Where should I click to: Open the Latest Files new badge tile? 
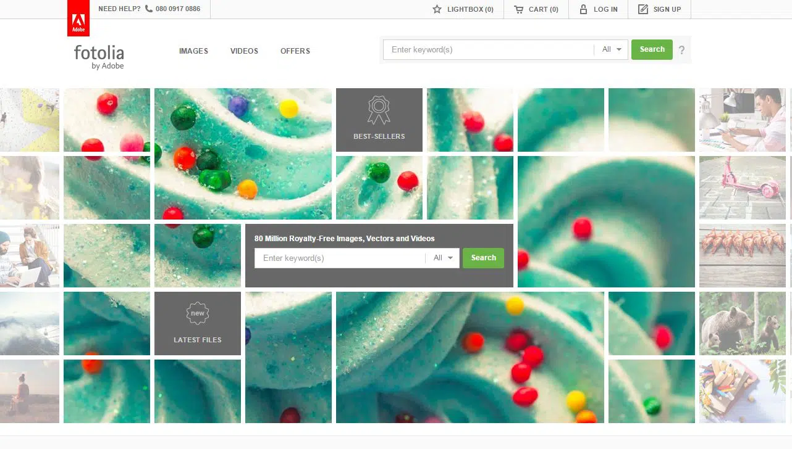click(198, 323)
